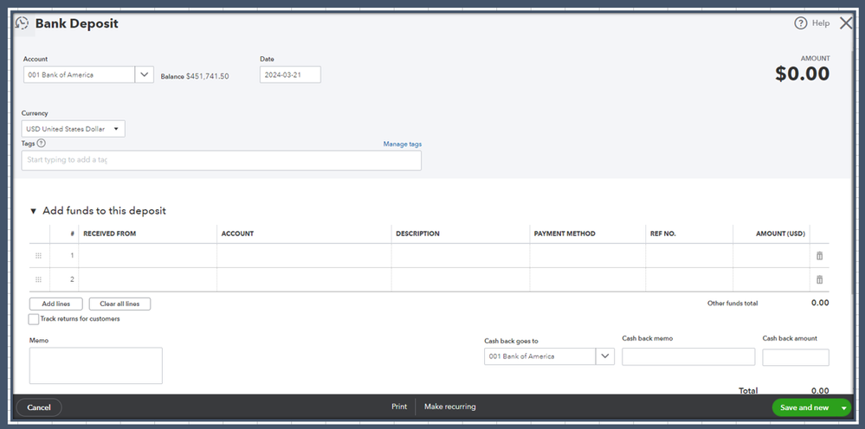Click Account cell in line 2
The height and width of the screenshot is (429, 865).
coord(305,279)
